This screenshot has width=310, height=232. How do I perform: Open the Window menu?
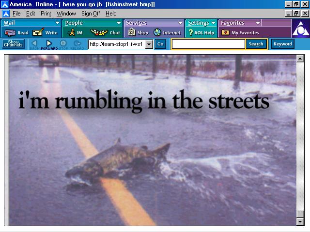tap(66, 14)
